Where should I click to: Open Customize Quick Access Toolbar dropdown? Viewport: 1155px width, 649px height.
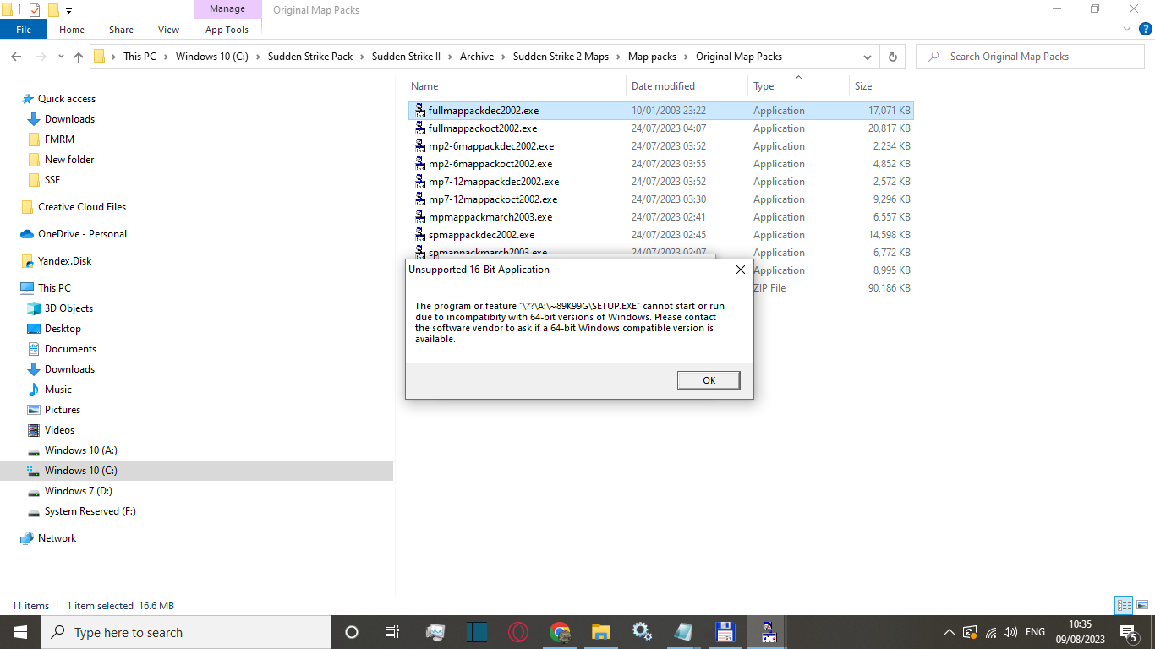[69, 10]
